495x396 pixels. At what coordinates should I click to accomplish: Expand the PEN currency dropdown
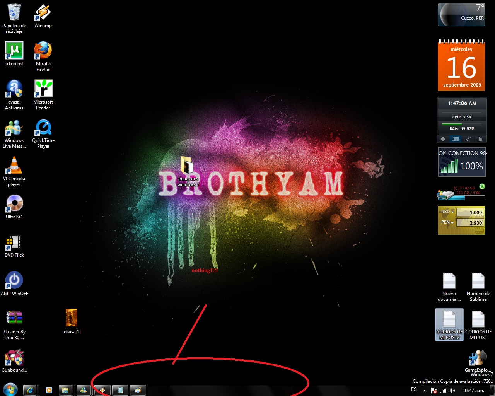point(447,222)
